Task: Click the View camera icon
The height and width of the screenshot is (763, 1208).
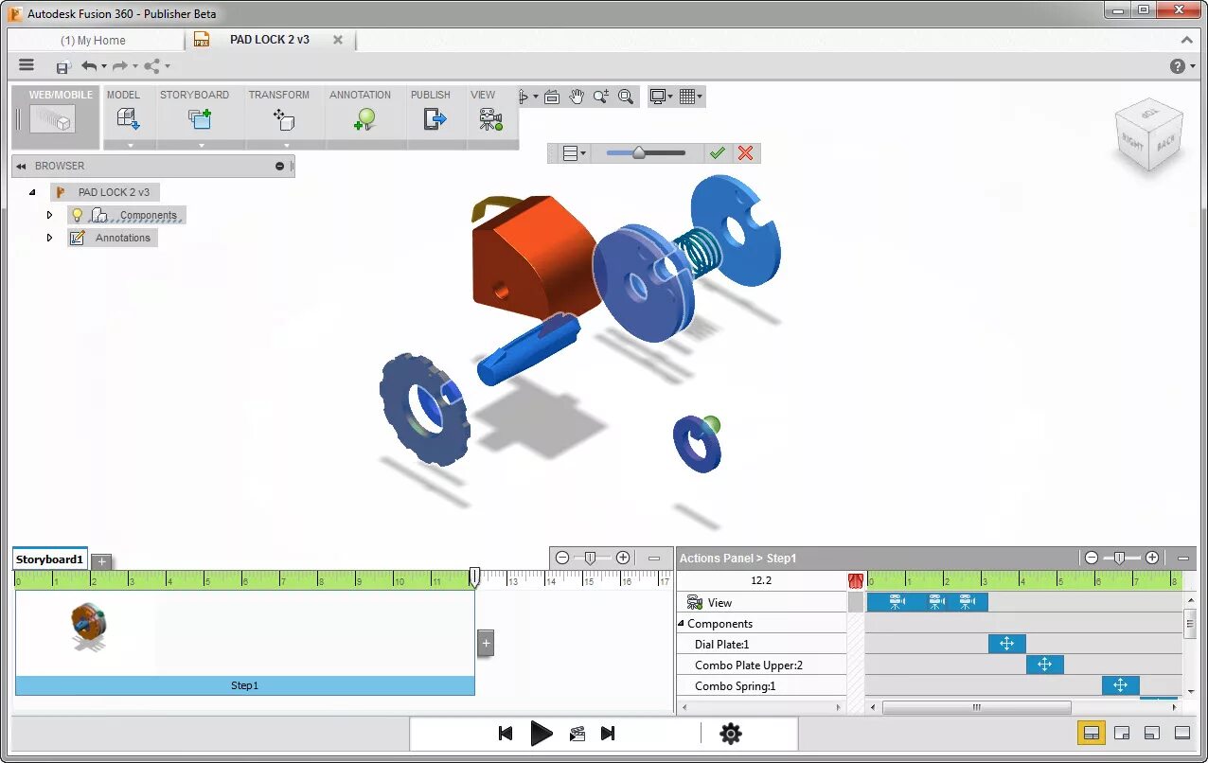Action: click(490, 119)
